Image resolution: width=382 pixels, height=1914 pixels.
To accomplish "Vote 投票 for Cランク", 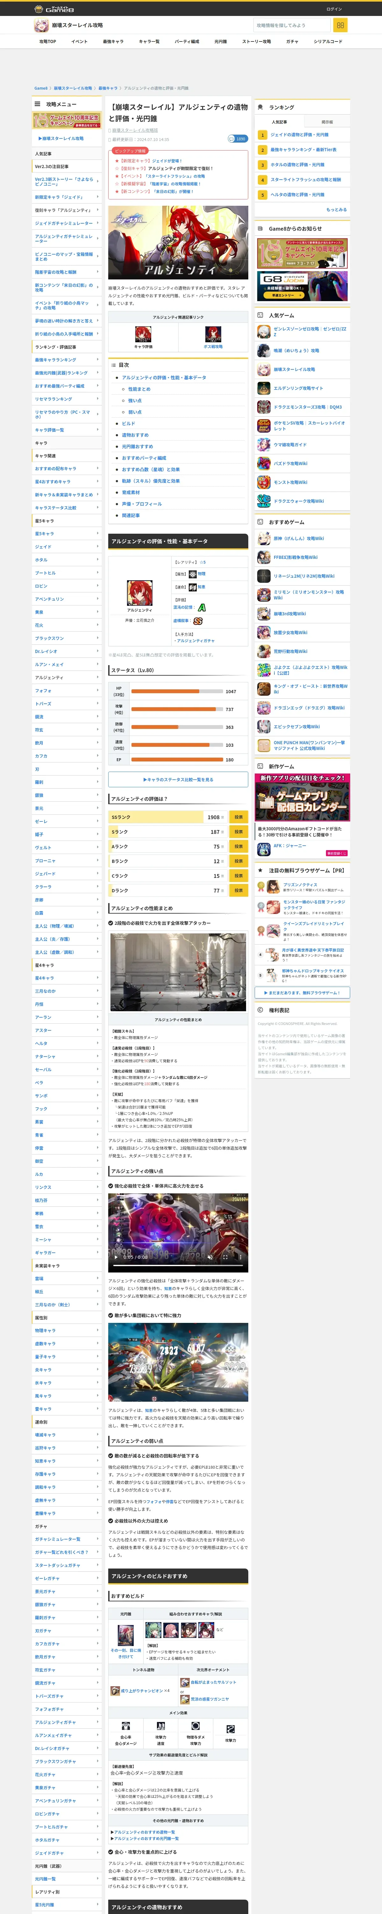I will pos(239,876).
